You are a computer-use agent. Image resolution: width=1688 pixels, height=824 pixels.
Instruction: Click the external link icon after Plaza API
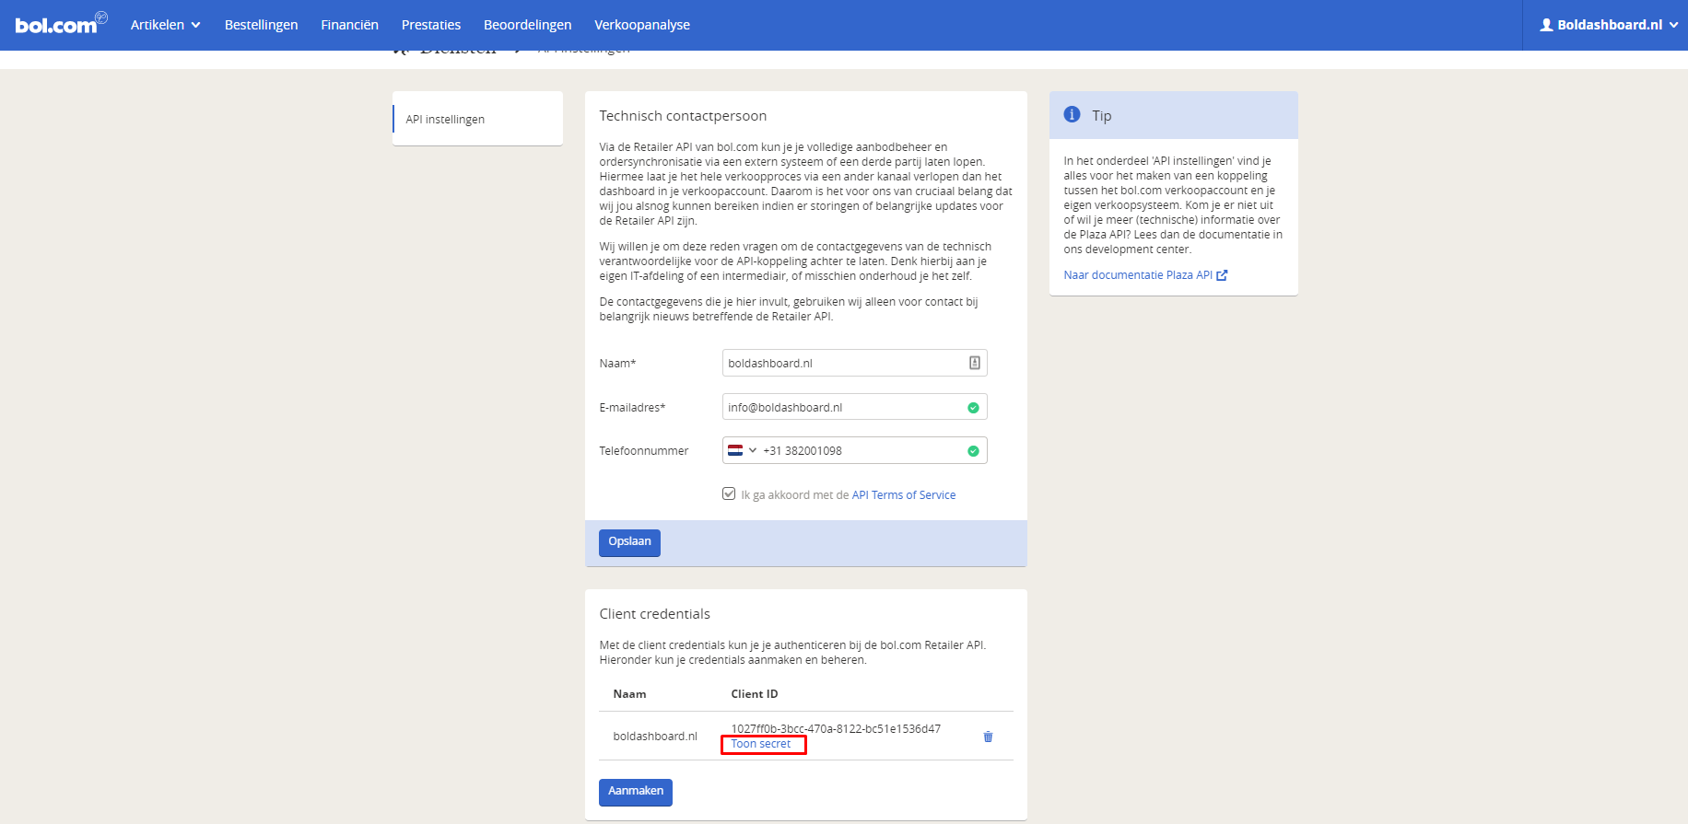(x=1222, y=275)
